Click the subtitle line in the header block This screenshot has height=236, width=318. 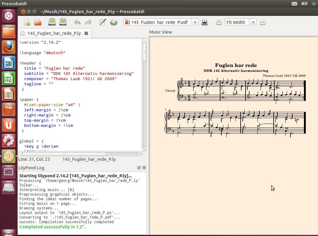click(79, 74)
